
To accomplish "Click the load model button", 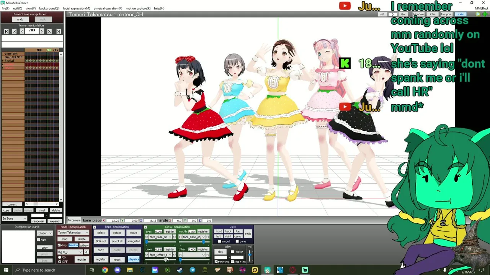I will coord(65,239).
